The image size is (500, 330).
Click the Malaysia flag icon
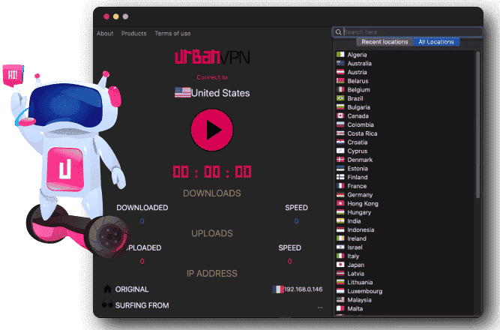[x=340, y=299]
